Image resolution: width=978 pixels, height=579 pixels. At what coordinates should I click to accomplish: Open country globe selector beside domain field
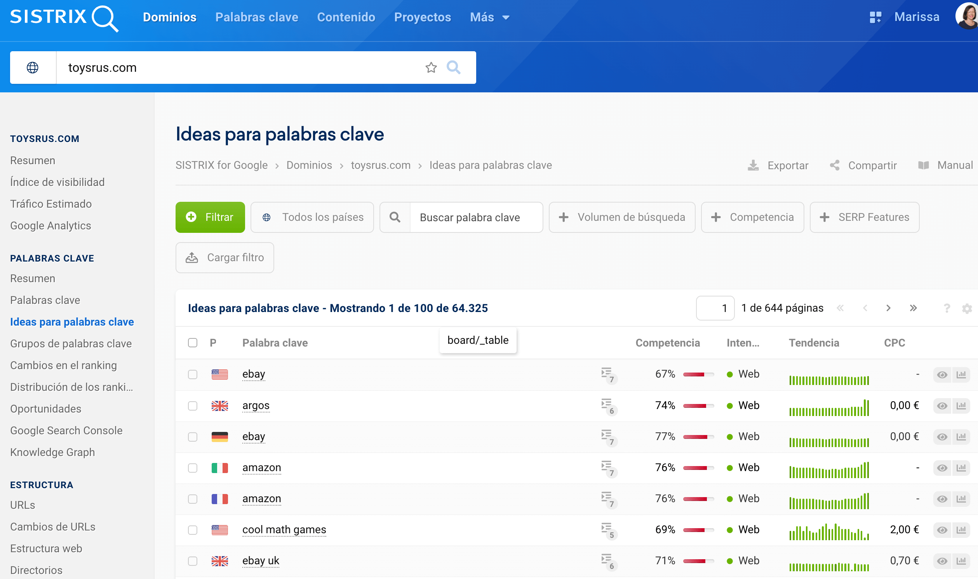pyautogui.click(x=33, y=68)
